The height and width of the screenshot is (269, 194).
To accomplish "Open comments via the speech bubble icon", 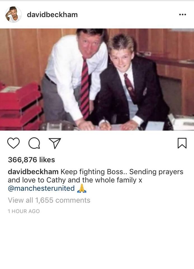I will pyautogui.click(x=34, y=143).
